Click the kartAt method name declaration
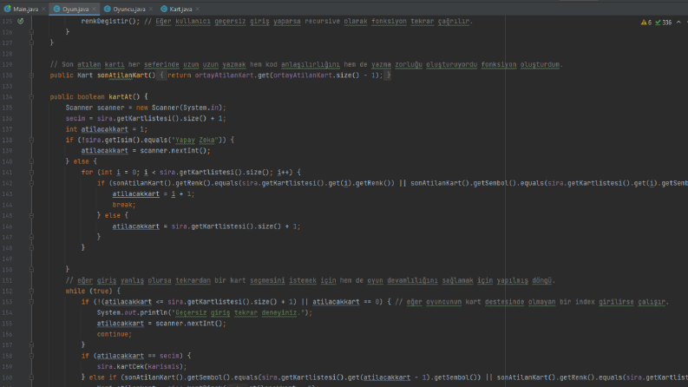This screenshot has height=387, width=688. pos(121,97)
